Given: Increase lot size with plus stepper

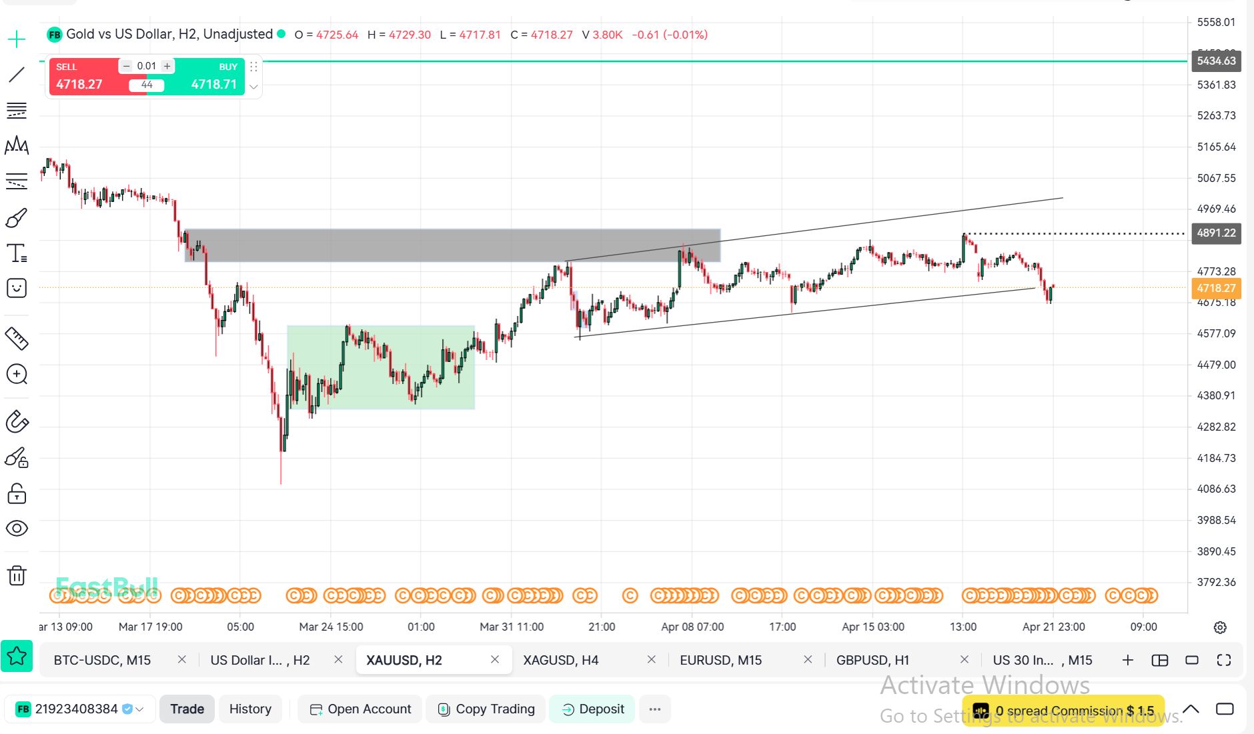Looking at the screenshot, I should (167, 66).
